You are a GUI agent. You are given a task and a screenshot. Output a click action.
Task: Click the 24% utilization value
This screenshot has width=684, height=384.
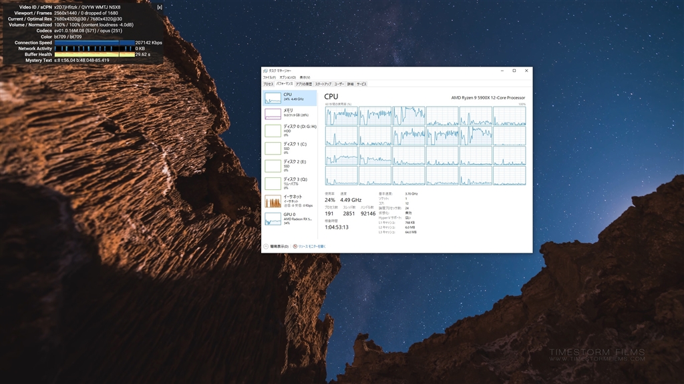point(330,200)
